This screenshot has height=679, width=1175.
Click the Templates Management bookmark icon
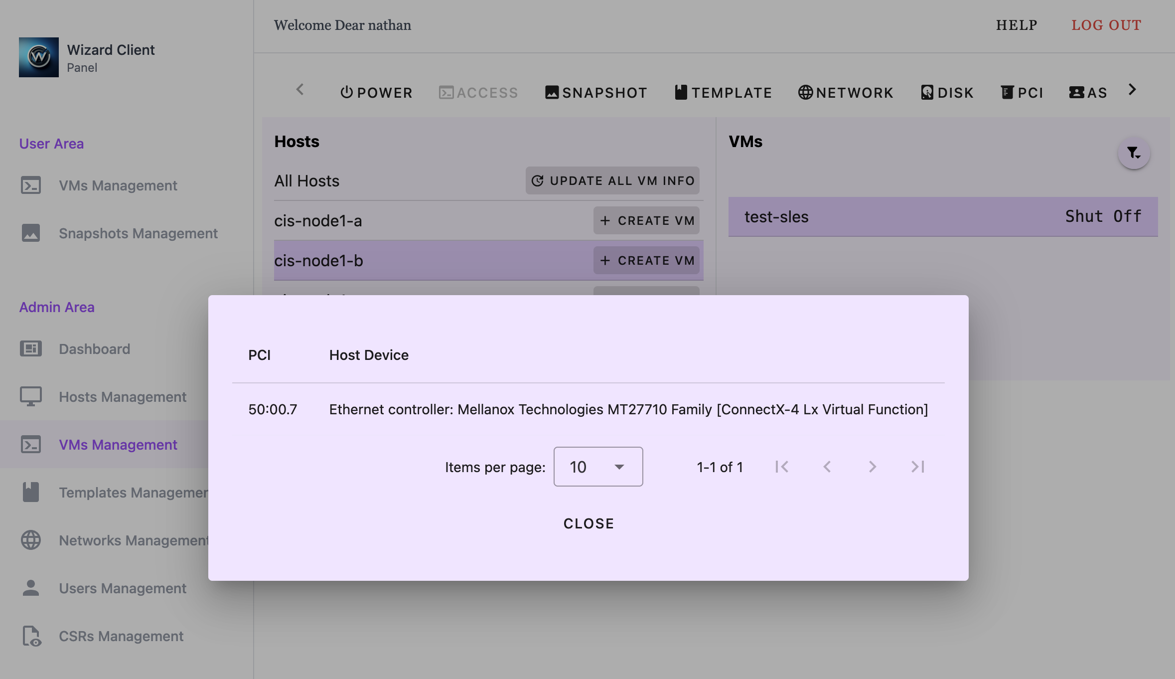(31, 492)
